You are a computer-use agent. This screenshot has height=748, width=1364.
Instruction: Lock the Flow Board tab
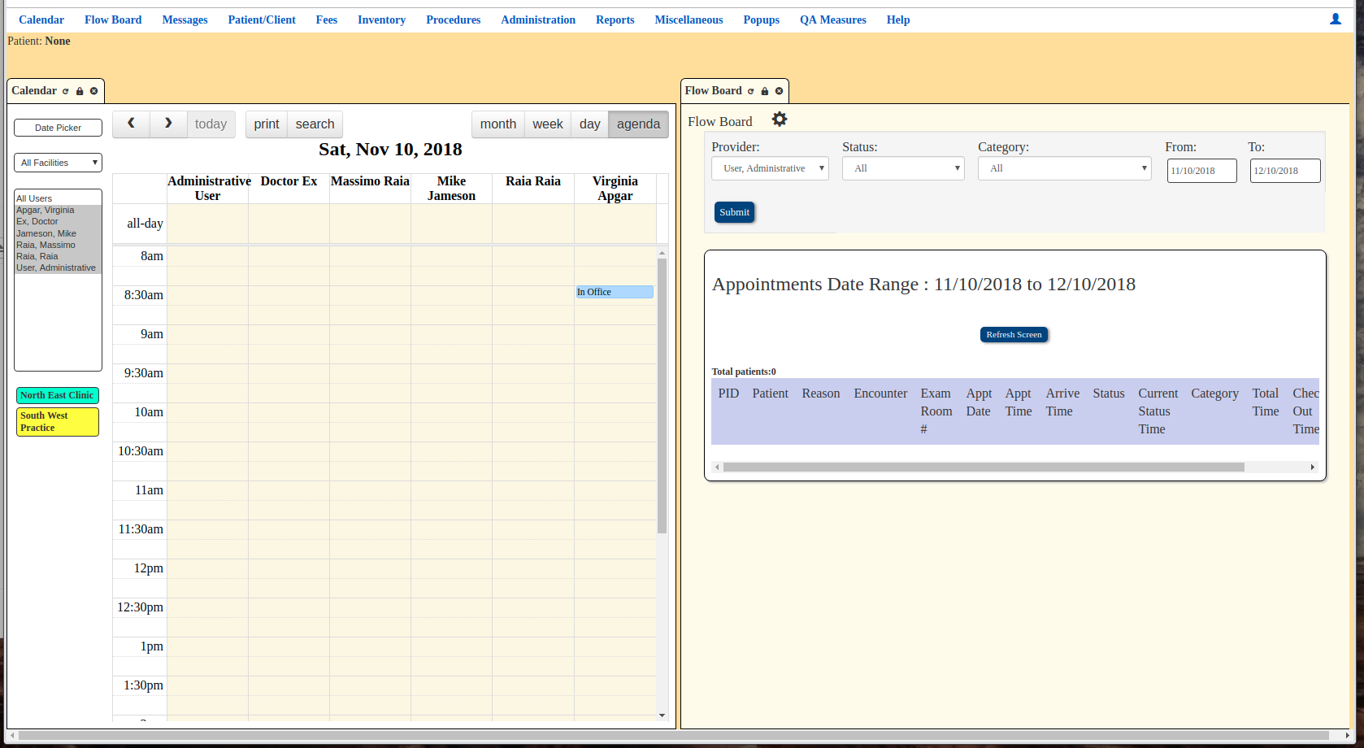[x=765, y=91]
